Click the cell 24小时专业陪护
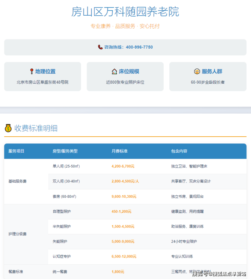Image resolution: width=251 pixels, height=279 pixels. point(184,242)
